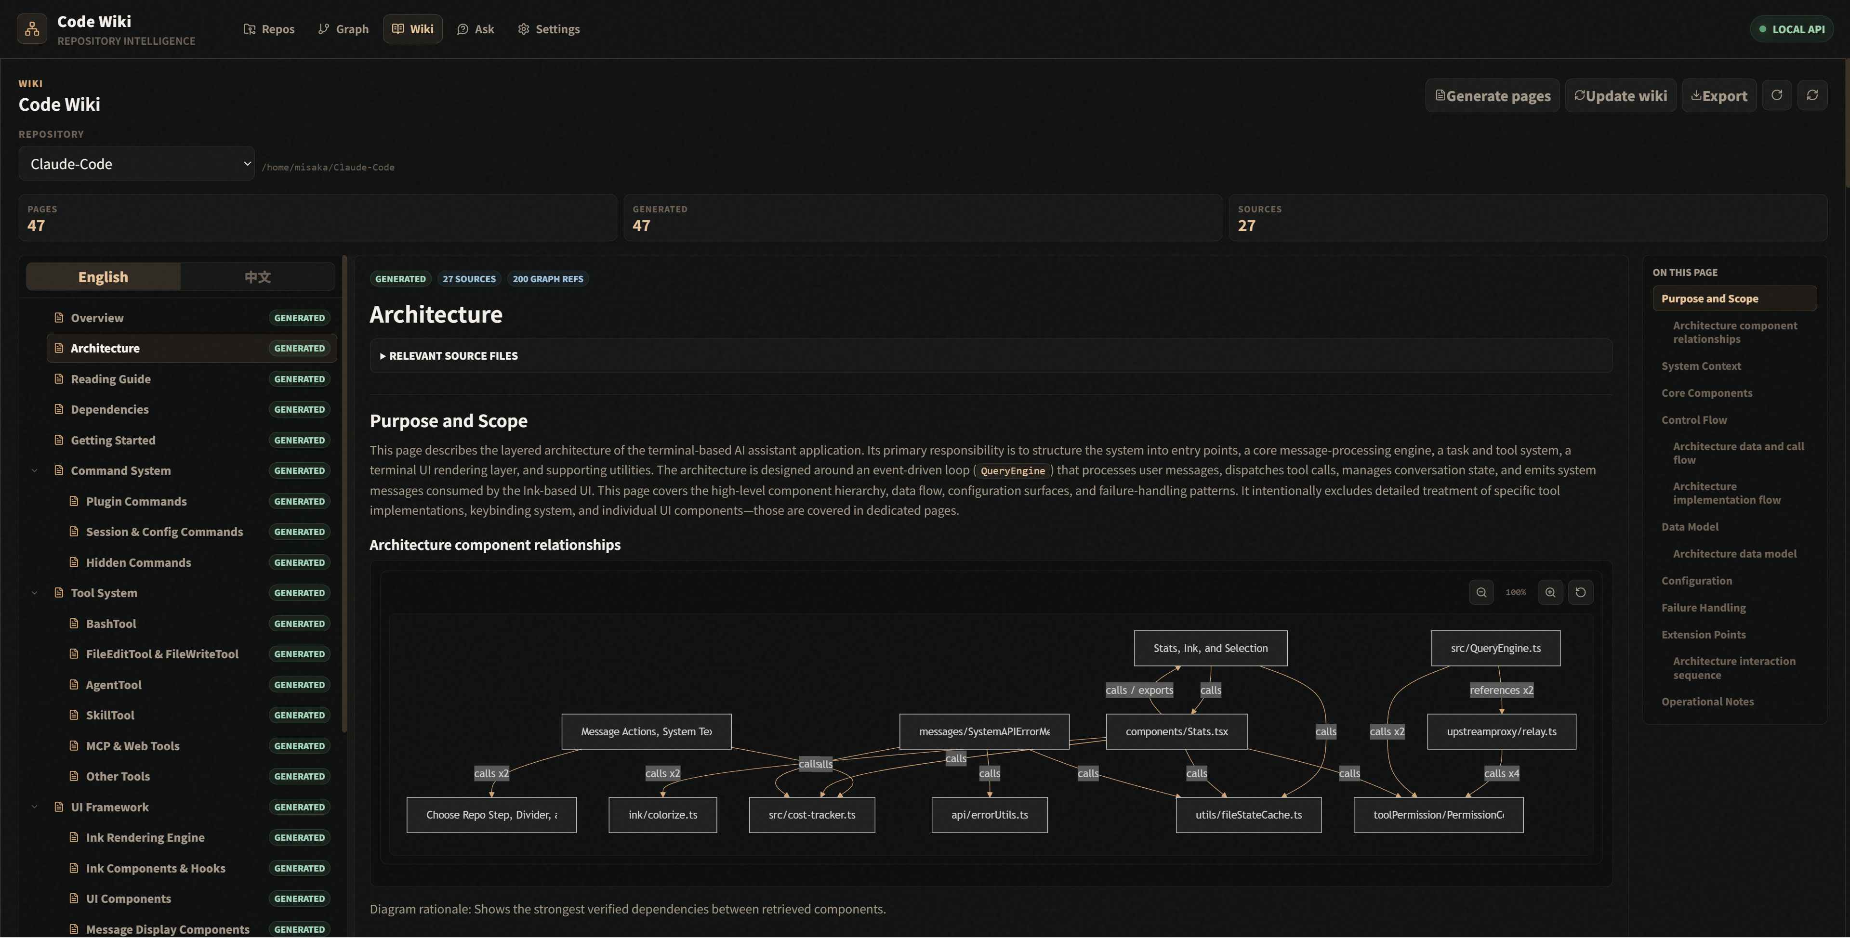Click the Update wiki button

(x=1620, y=95)
